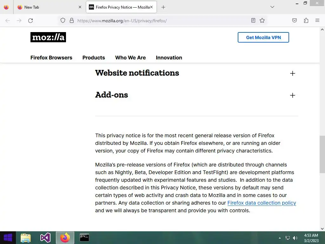Reload the current page
Screen dimensions: 325x244
point(30,21)
